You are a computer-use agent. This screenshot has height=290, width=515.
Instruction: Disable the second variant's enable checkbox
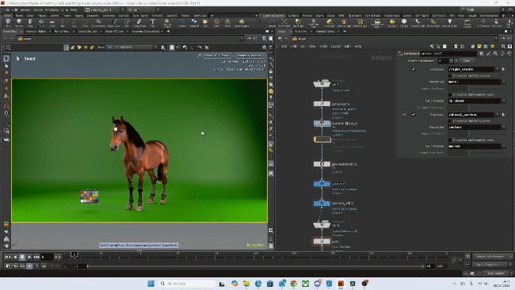pos(413,115)
